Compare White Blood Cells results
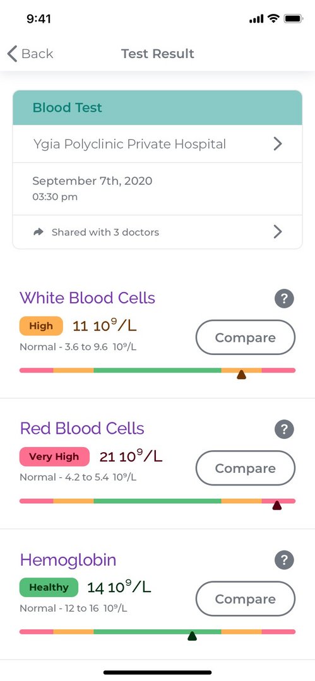This screenshot has height=681, width=315. 246,338
